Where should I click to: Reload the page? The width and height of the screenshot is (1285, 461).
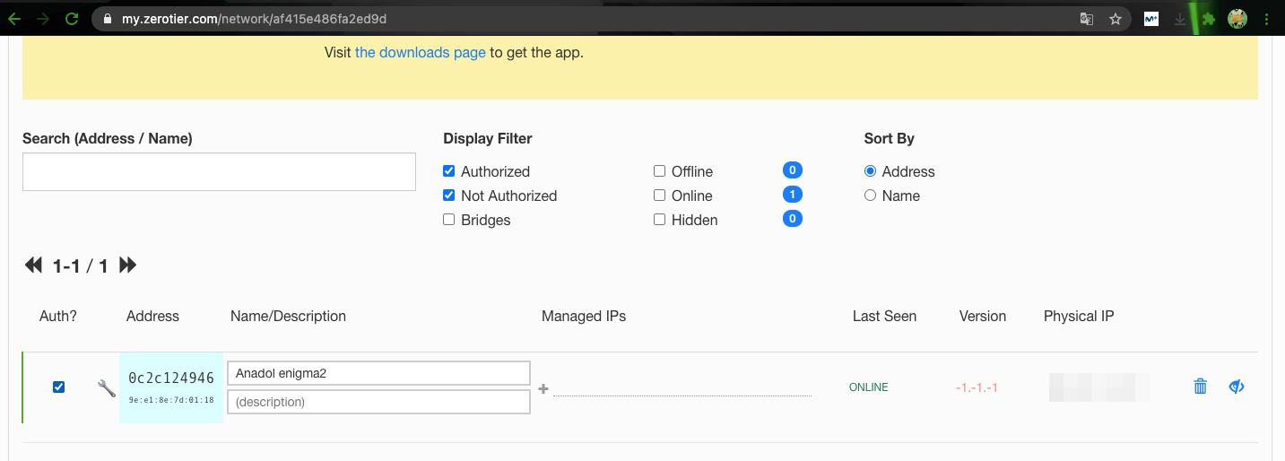(72, 18)
